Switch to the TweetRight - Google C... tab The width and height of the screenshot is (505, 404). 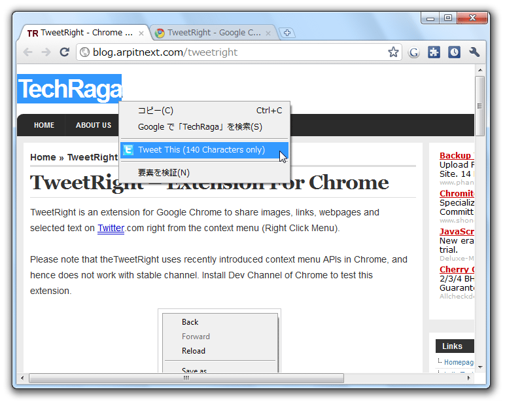[214, 33]
